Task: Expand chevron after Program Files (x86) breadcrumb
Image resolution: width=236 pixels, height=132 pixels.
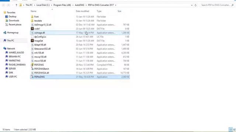Action: [73, 5]
